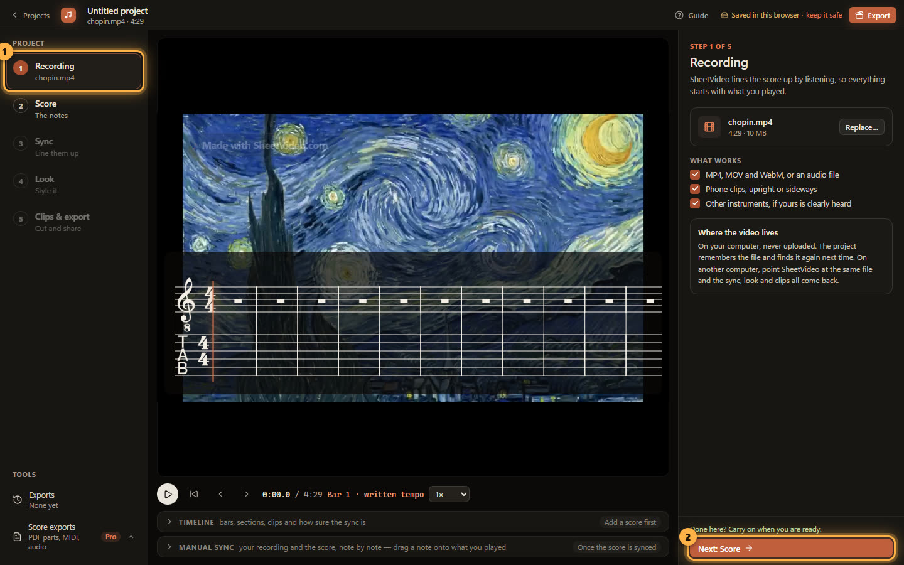Click the Next: Score button
The image size is (904, 565).
pyautogui.click(x=791, y=548)
